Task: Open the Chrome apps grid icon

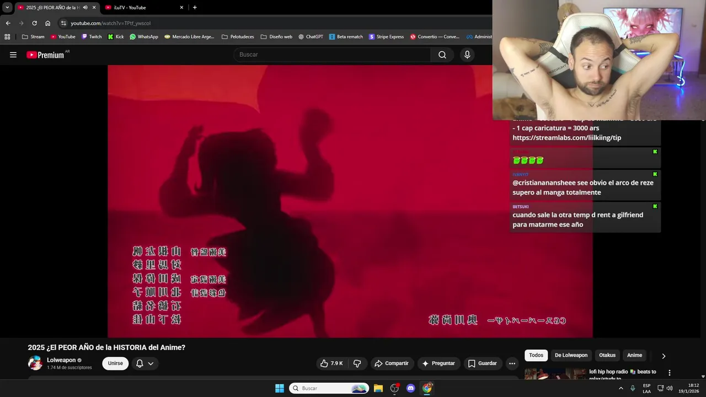Action: click(7, 37)
